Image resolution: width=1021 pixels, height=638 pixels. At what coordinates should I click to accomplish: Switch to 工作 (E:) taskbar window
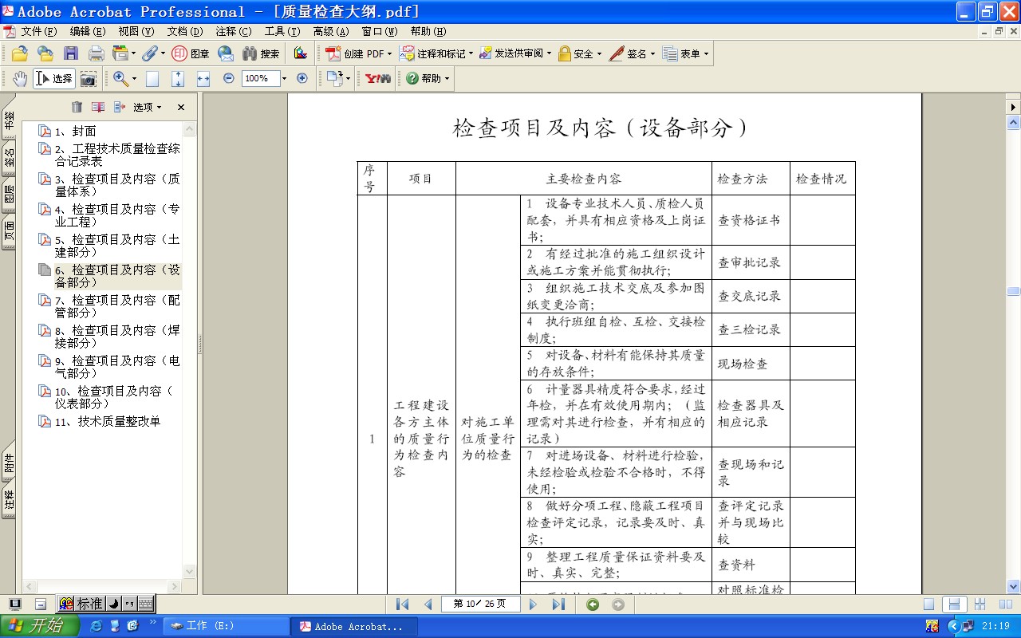227,626
